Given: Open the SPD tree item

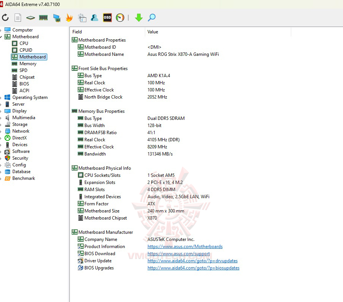Looking at the screenshot, I should point(23,70).
